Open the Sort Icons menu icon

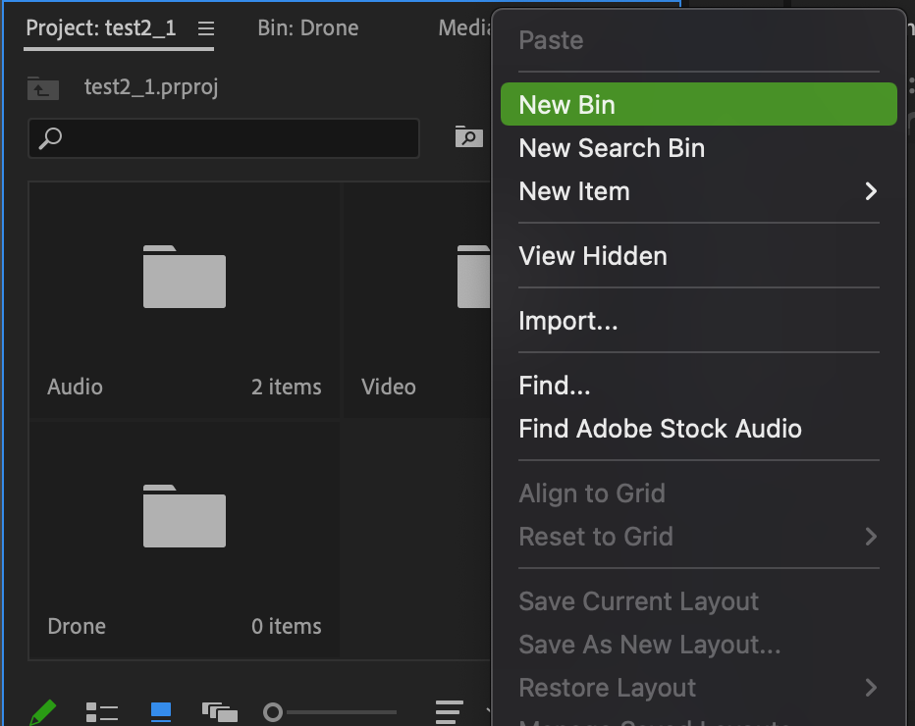[x=450, y=710]
